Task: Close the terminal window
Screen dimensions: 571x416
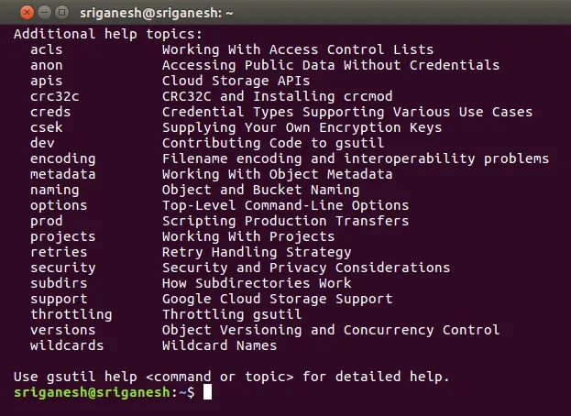Action: point(27,14)
